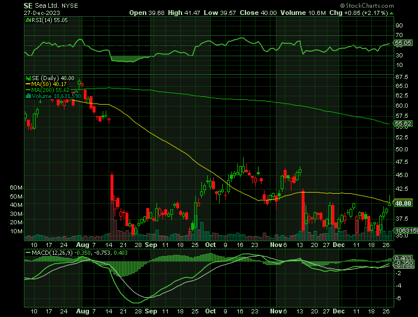The width and height of the screenshot is (418, 317).
Task: Click the 45.0 price axis label
Action: tap(401, 175)
